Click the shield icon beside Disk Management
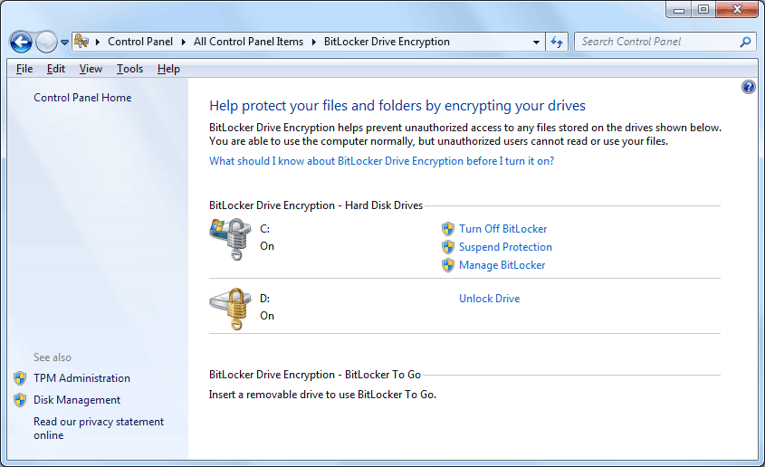 (x=20, y=400)
